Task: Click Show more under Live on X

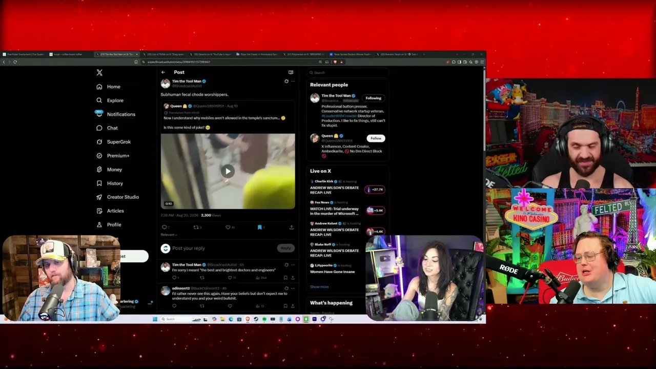Action: click(x=319, y=287)
